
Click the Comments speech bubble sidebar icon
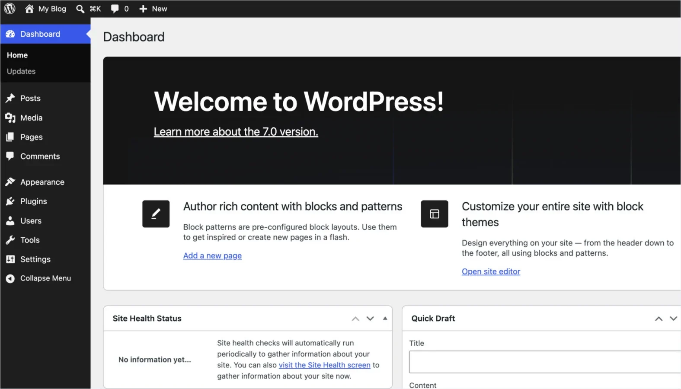(x=10, y=156)
